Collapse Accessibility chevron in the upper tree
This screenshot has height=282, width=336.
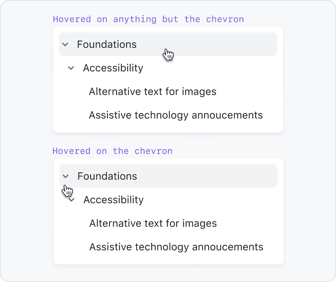click(71, 68)
